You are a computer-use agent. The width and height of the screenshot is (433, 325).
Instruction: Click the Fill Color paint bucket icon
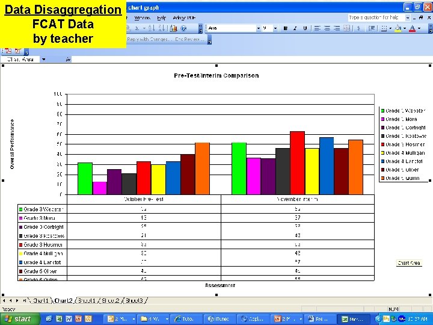click(x=398, y=28)
